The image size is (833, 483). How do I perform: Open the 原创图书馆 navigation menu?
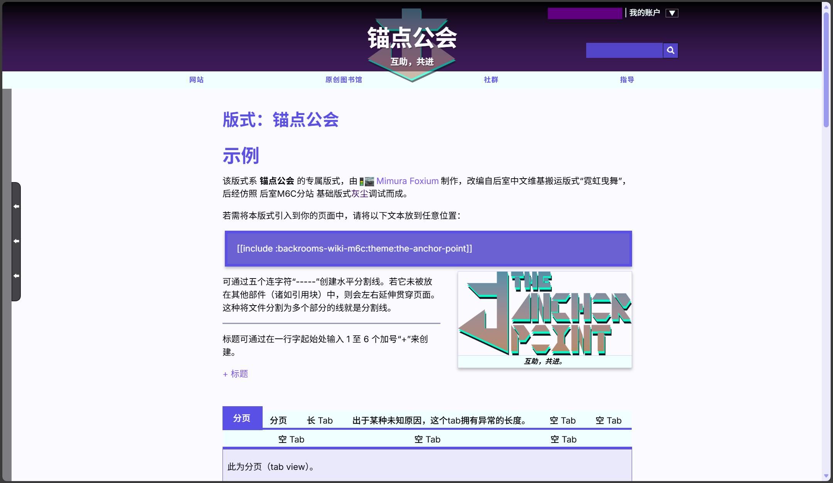(343, 80)
